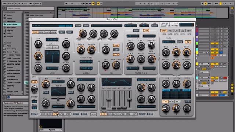Screen dimensions: 235x132
Task: Toggle the glide LOG switch
Action: [34, 82]
